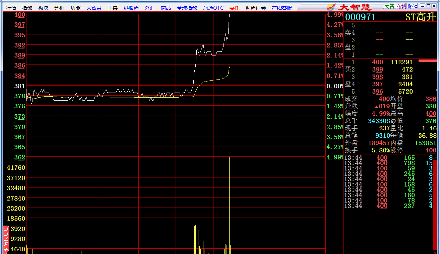Click the 均价 value 386
The height and width of the screenshot is (254, 440).
(431, 99)
